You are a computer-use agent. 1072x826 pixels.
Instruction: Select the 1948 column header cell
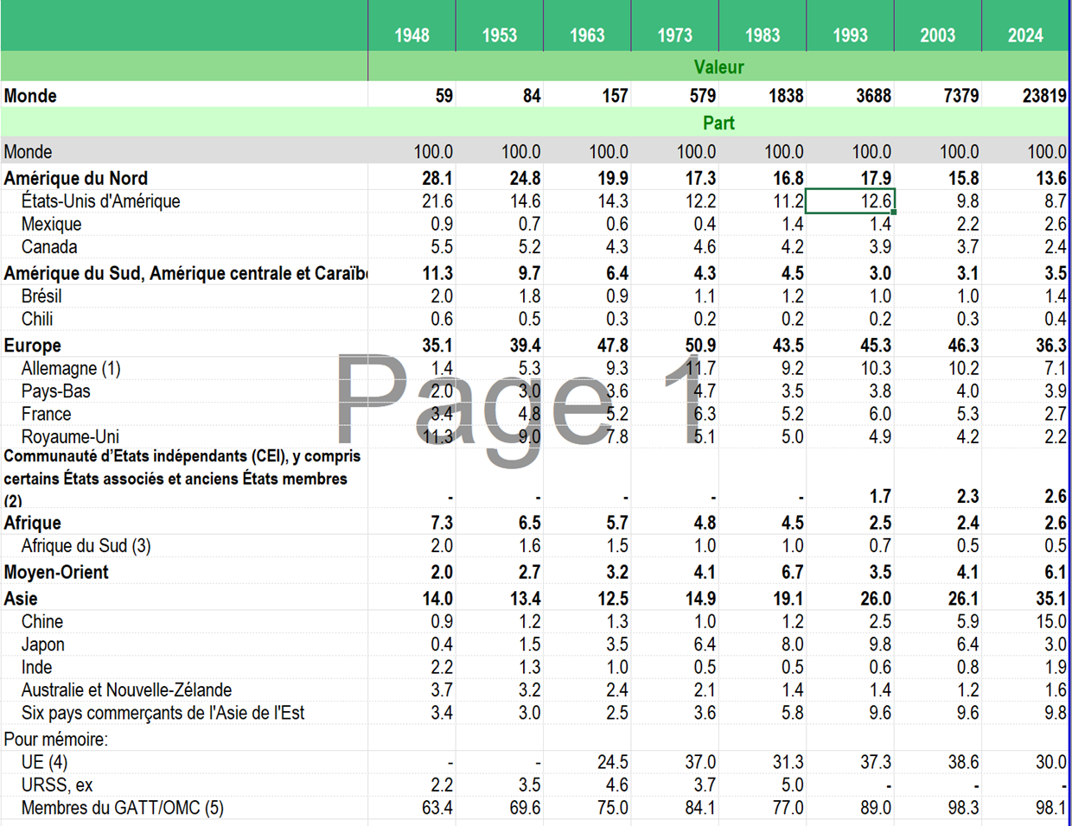click(412, 35)
